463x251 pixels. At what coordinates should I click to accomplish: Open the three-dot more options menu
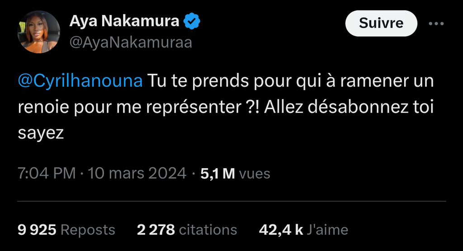click(436, 24)
